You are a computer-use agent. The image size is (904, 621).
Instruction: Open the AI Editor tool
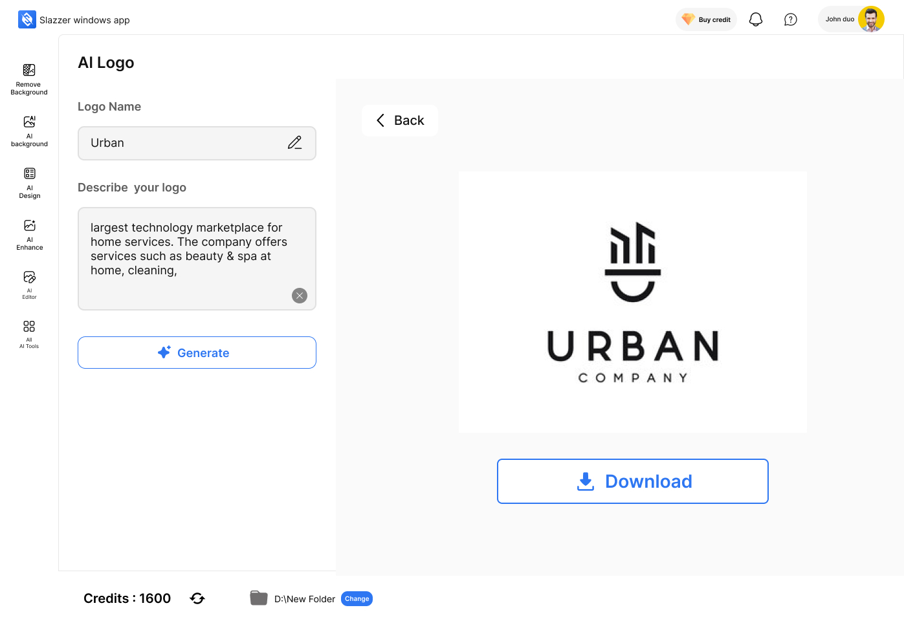click(x=29, y=285)
